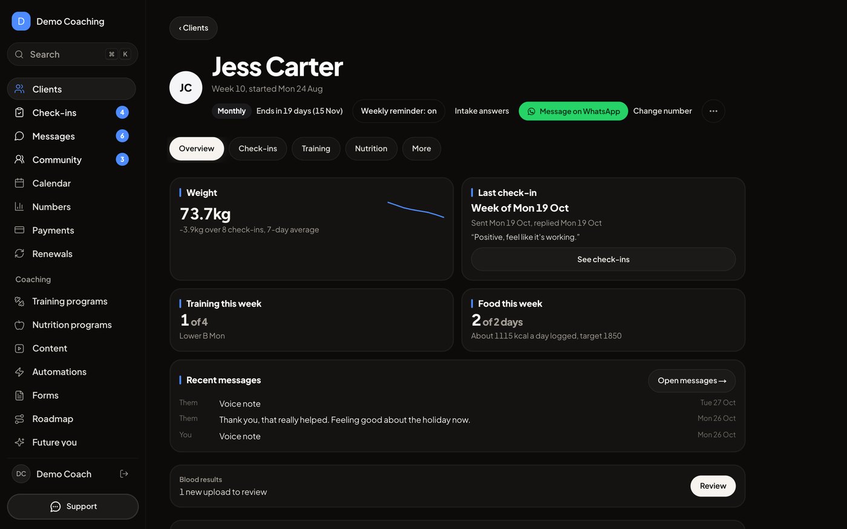The height and width of the screenshot is (529, 847).
Task: Toggle the Weekly reminder: on setting
Action: tap(399, 111)
